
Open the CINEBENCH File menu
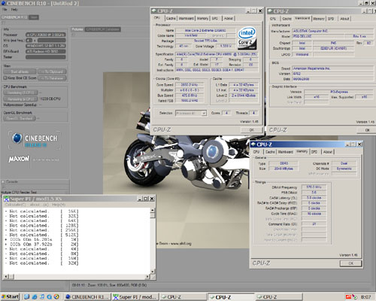[x=5, y=10]
